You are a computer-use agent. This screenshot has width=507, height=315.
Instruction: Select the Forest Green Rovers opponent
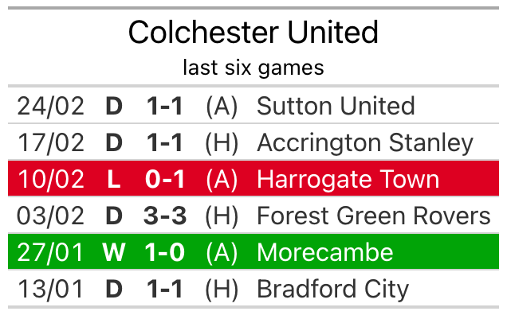(x=374, y=216)
